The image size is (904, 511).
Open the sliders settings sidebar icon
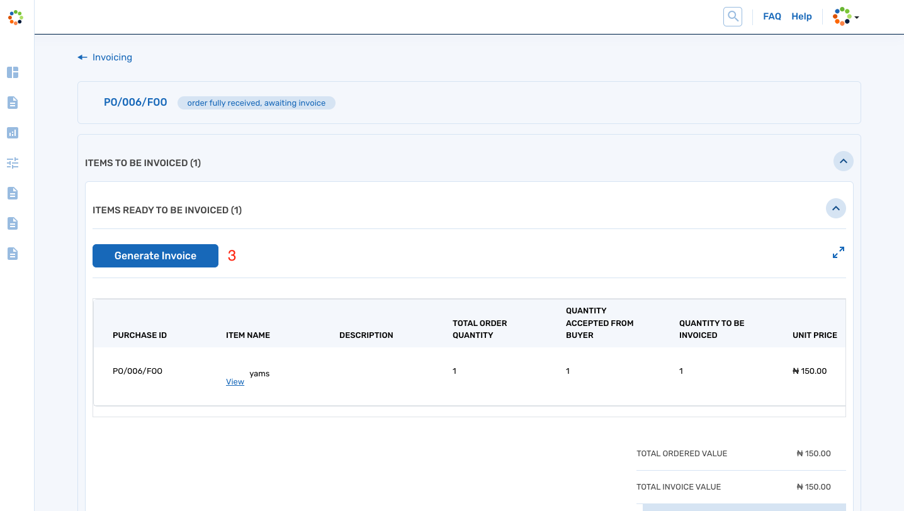click(13, 163)
